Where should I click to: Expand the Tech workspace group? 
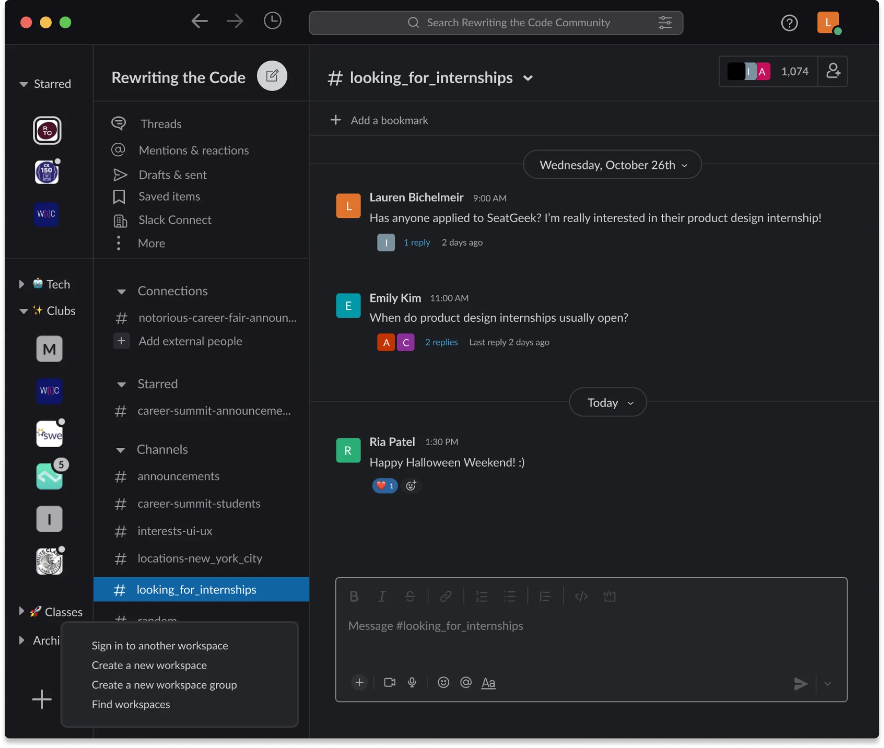click(x=22, y=284)
